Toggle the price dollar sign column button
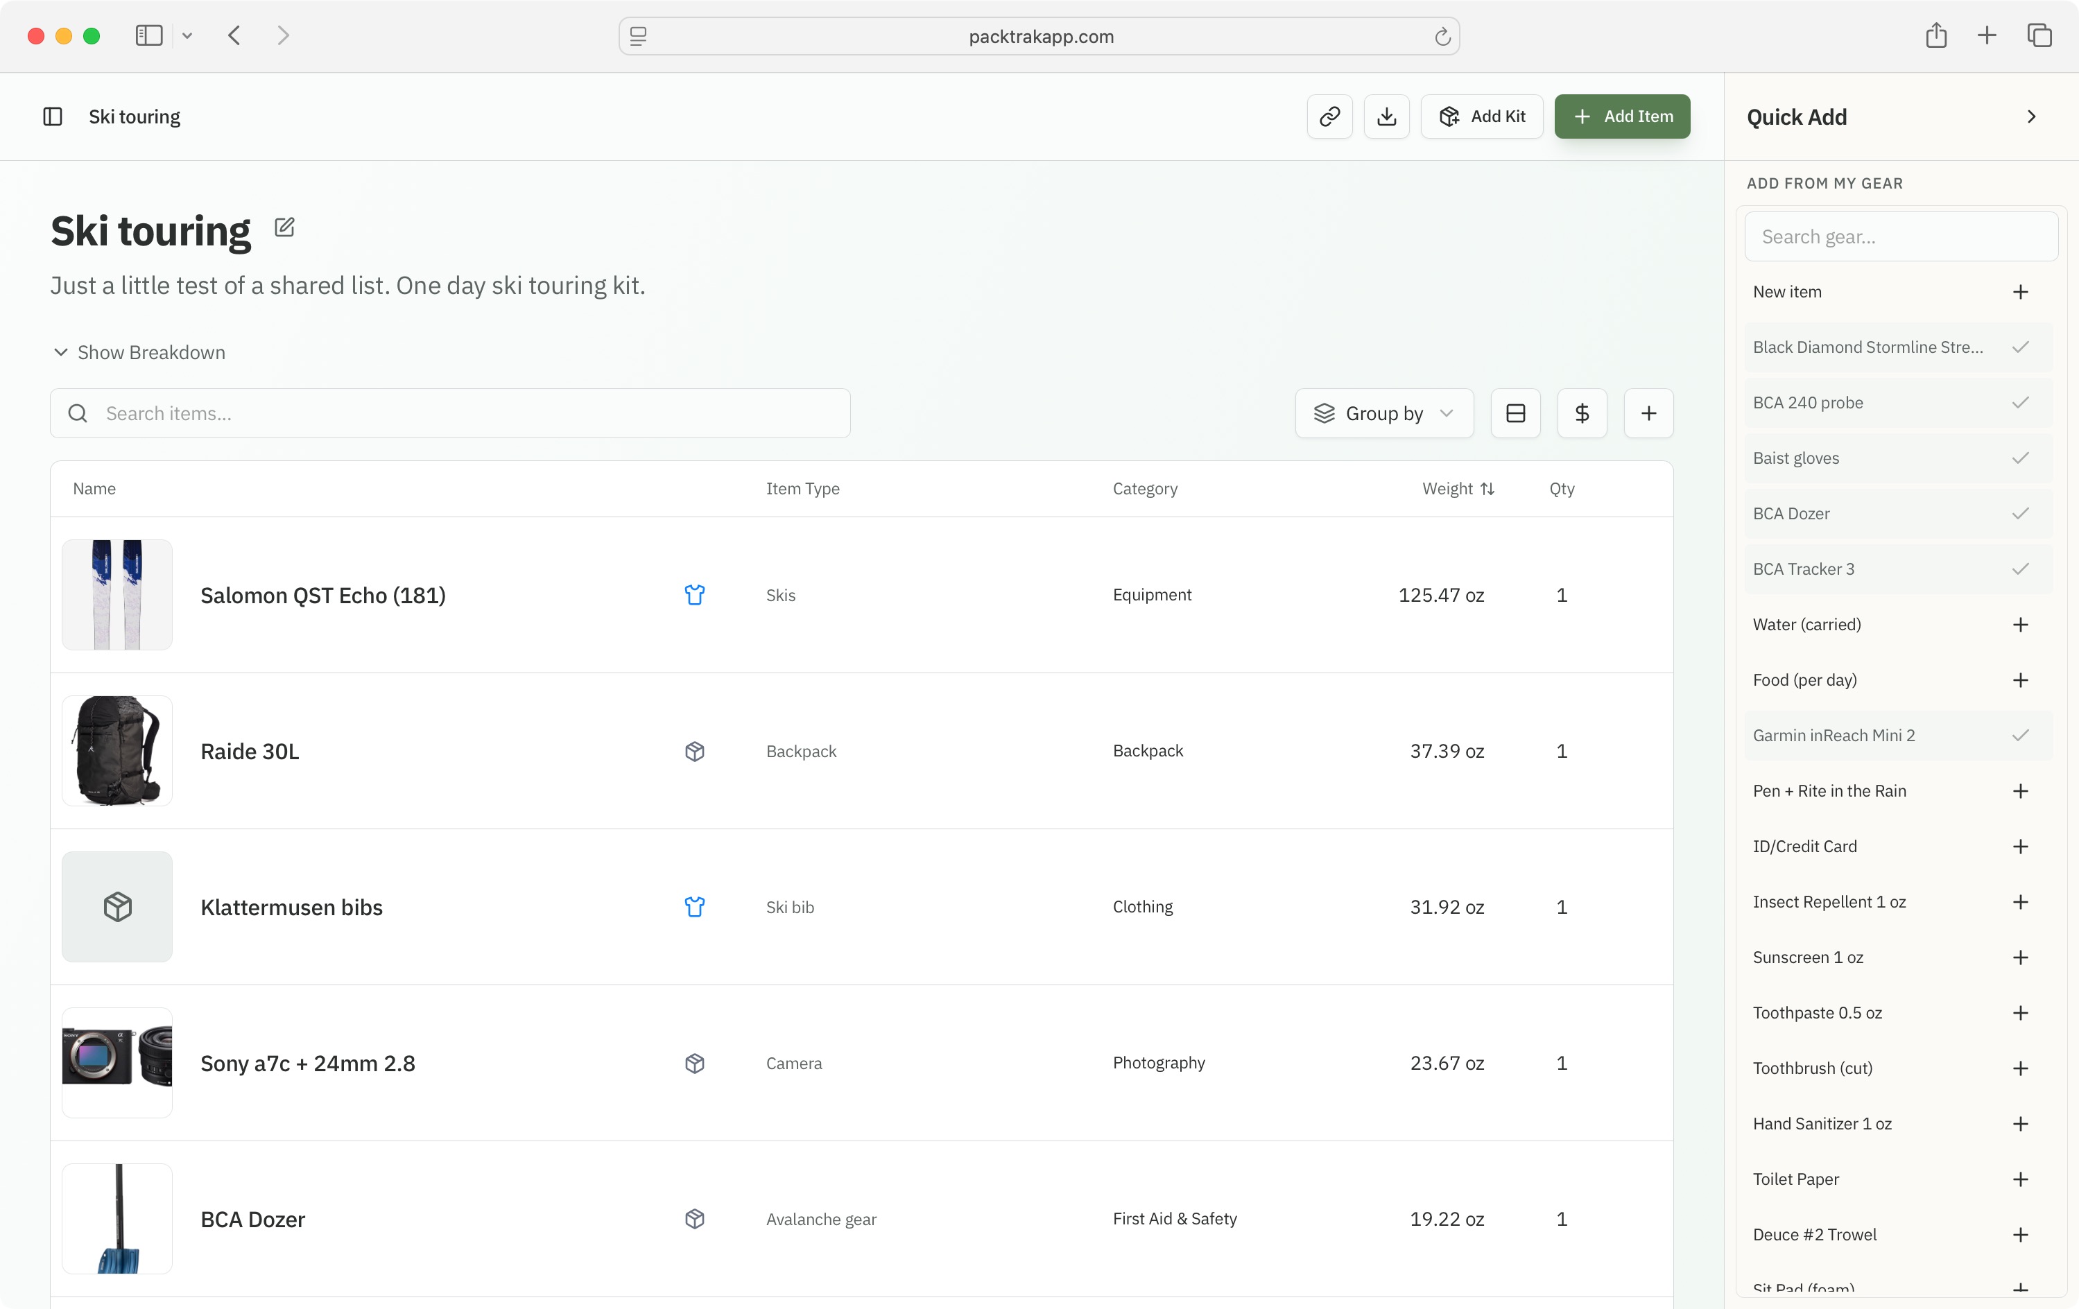 [x=1582, y=414]
